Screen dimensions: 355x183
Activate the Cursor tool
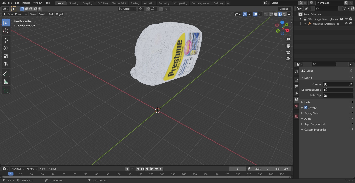point(6,31)
